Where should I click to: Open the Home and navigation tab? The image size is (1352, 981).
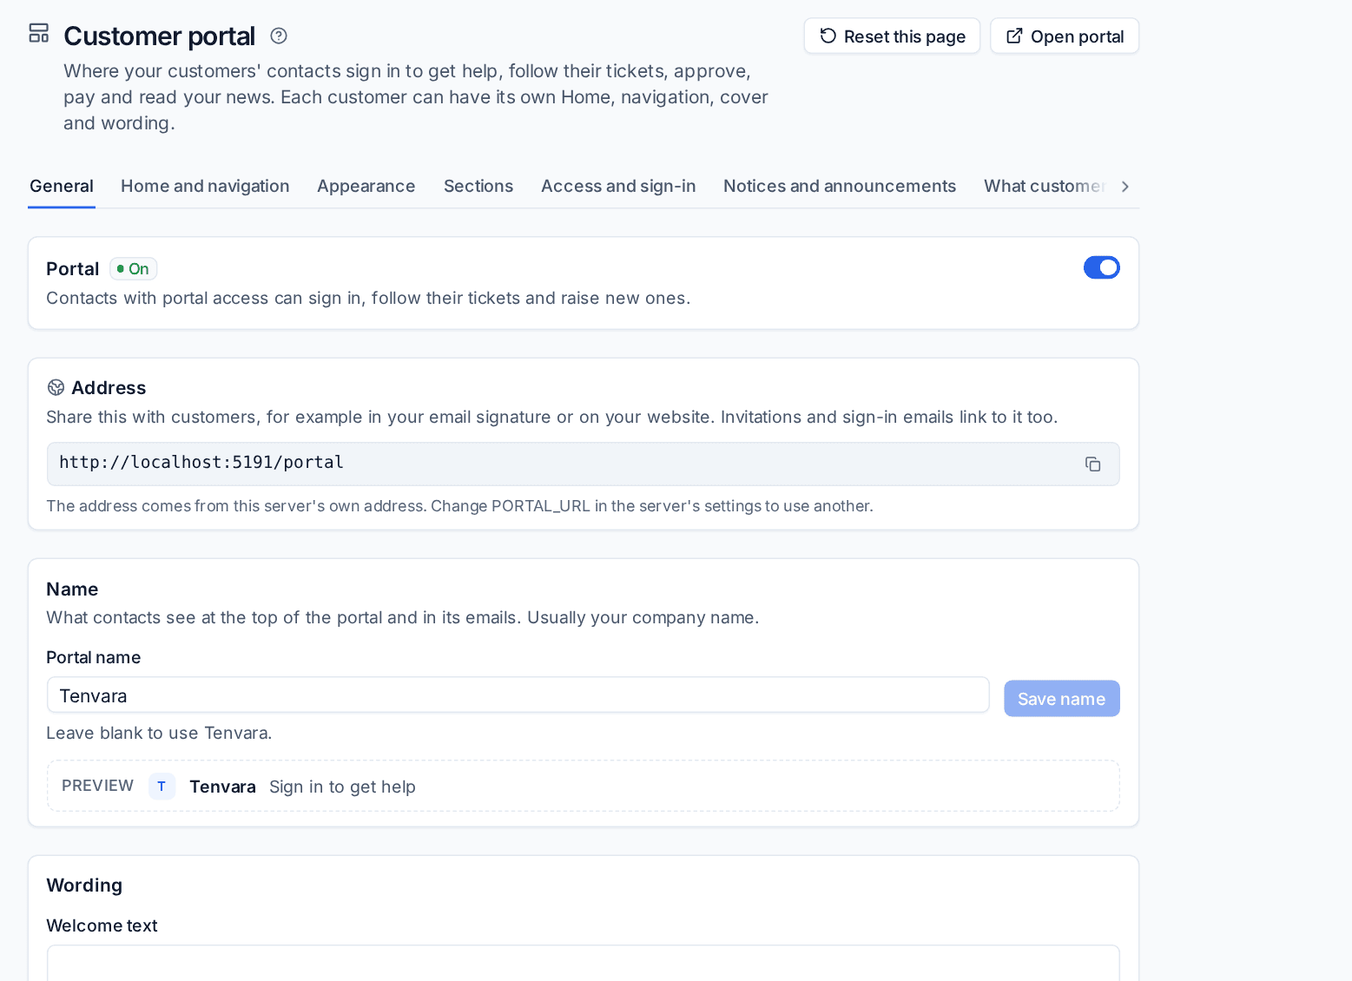tap(205, 186)
